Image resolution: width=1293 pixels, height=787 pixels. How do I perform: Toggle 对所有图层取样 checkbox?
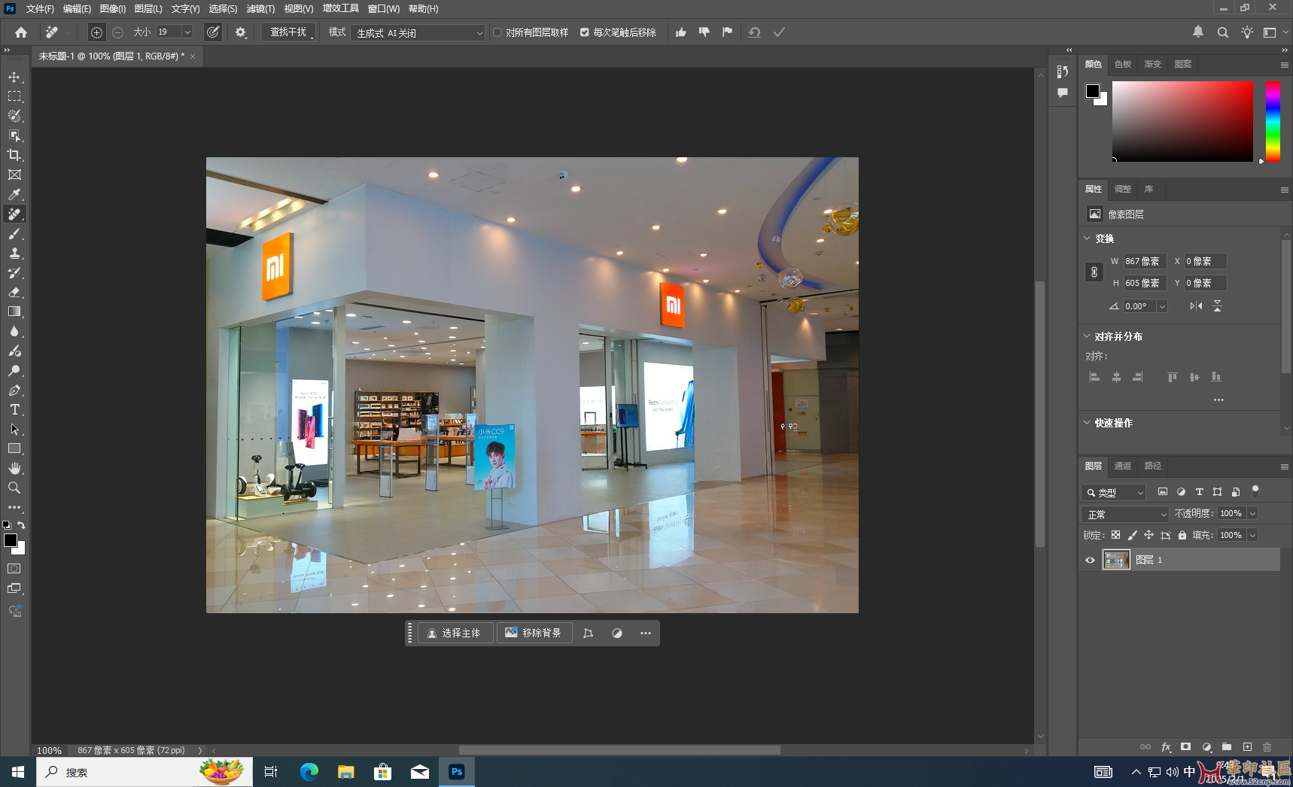497,32
